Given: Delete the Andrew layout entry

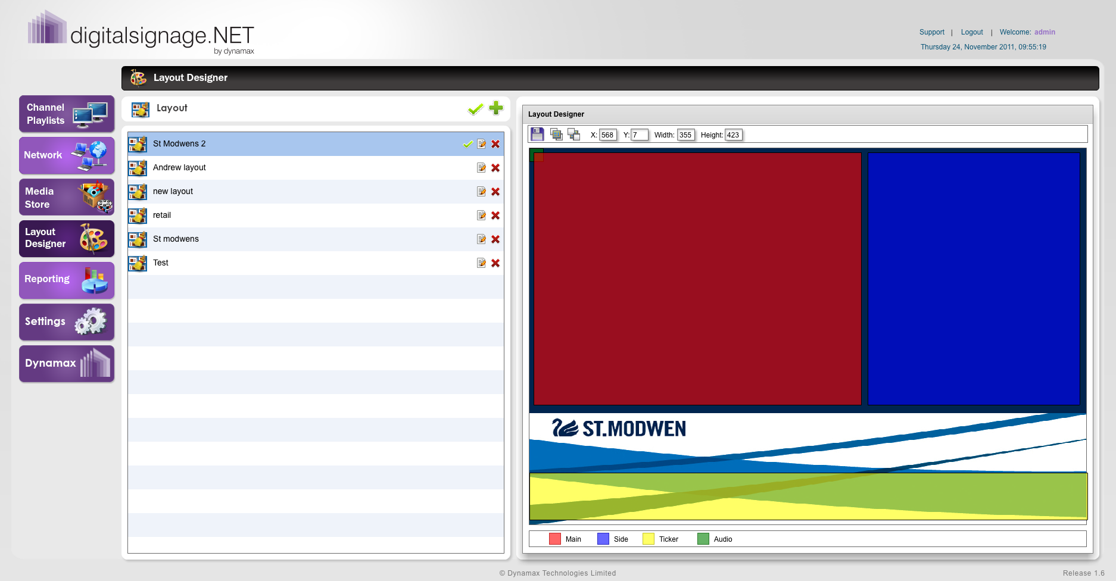Looking at the screenshot, I should pyautogui.click(x=495, y=168).
